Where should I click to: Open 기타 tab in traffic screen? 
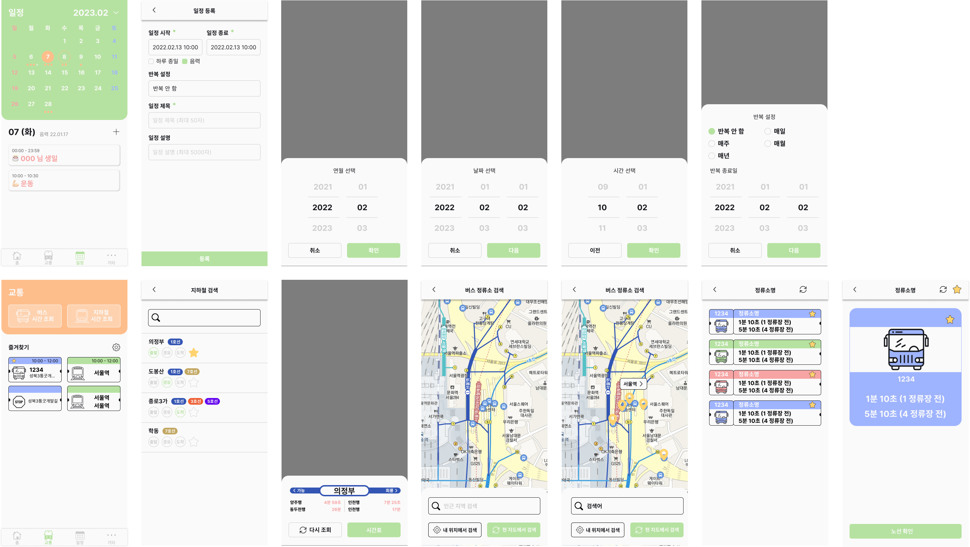point(111,537)
